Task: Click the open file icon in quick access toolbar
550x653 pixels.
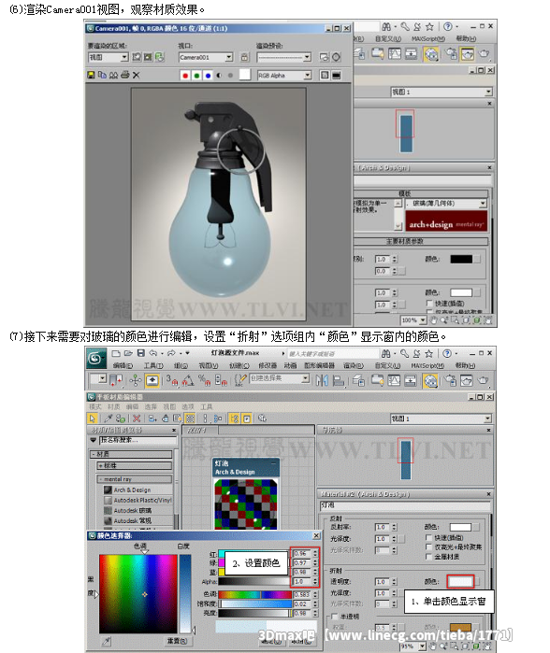Action: pos(128,353)
